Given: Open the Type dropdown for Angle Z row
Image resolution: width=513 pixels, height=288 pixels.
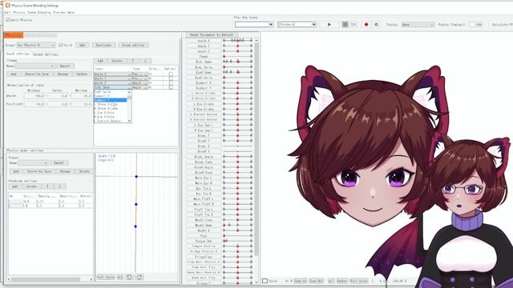Looking at the screenshot, I should (x=140, y=83).
